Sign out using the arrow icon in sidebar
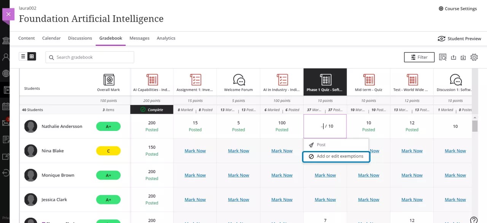Screen dimensions: 487x223 tap(6, 173)
